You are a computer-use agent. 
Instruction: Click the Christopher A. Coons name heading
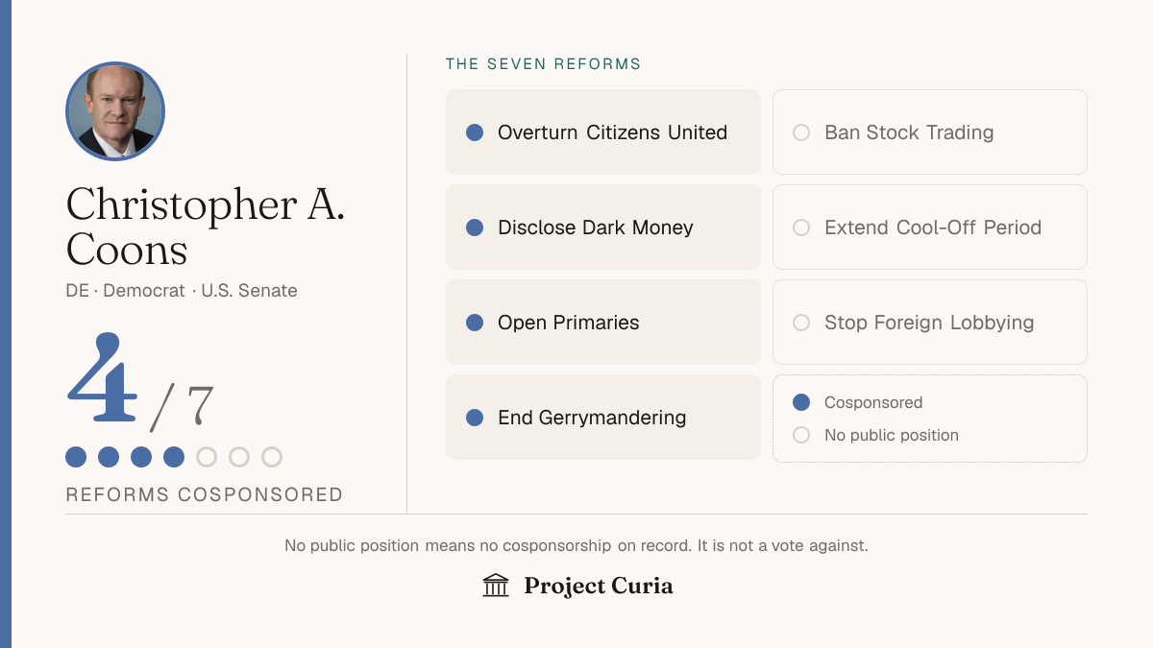pyautogui.click(x=206, y=227)
